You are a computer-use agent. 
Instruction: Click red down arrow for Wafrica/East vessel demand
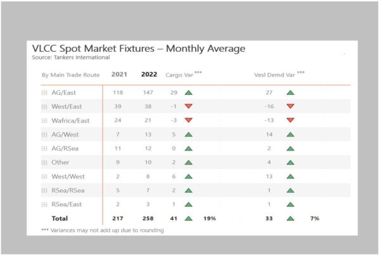pos(290,120)
